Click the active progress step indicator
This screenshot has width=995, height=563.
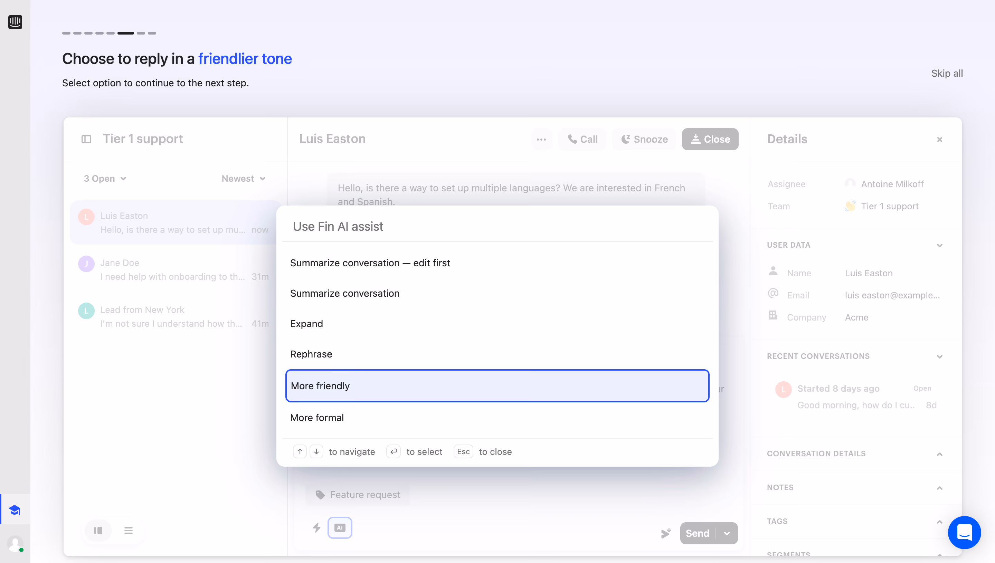coord(126,33)
